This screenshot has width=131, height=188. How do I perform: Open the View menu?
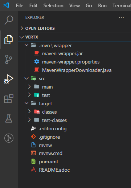[x=74, y=5]
